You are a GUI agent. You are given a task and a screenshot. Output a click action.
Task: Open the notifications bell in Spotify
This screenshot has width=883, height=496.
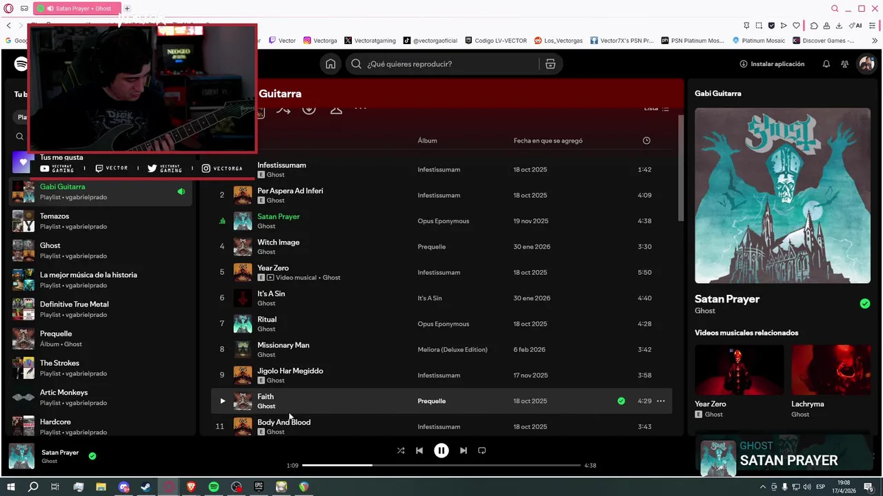point(826,64)
